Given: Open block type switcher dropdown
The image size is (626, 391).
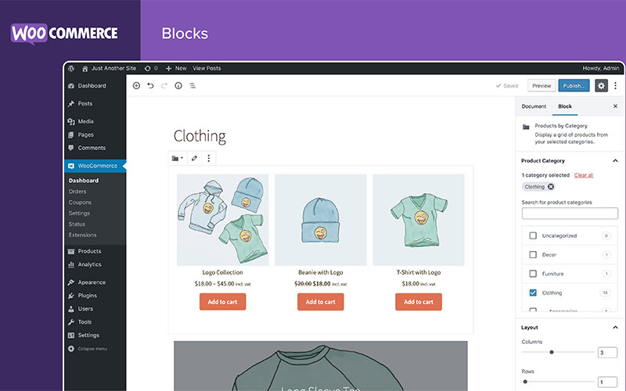Looking at the screenshot, I should click(178, 158).
